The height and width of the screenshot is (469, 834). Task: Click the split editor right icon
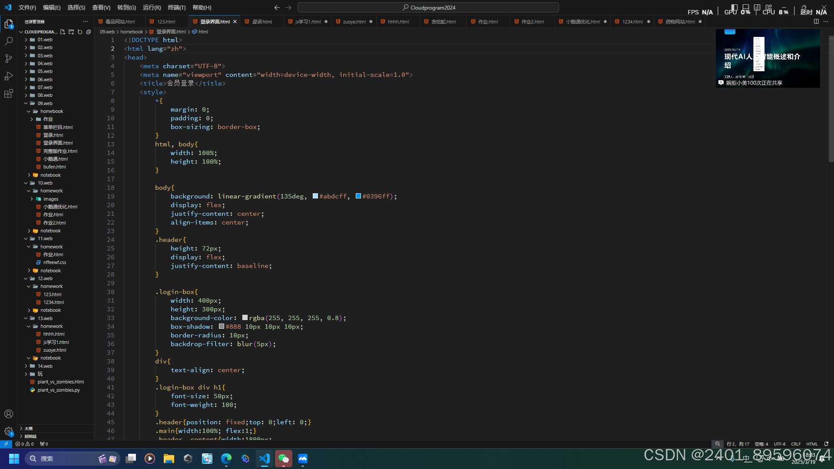click(x=816, y=21)
